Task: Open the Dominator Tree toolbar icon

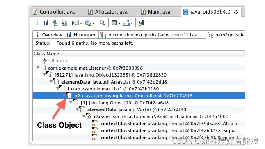Action: [55, 23]
